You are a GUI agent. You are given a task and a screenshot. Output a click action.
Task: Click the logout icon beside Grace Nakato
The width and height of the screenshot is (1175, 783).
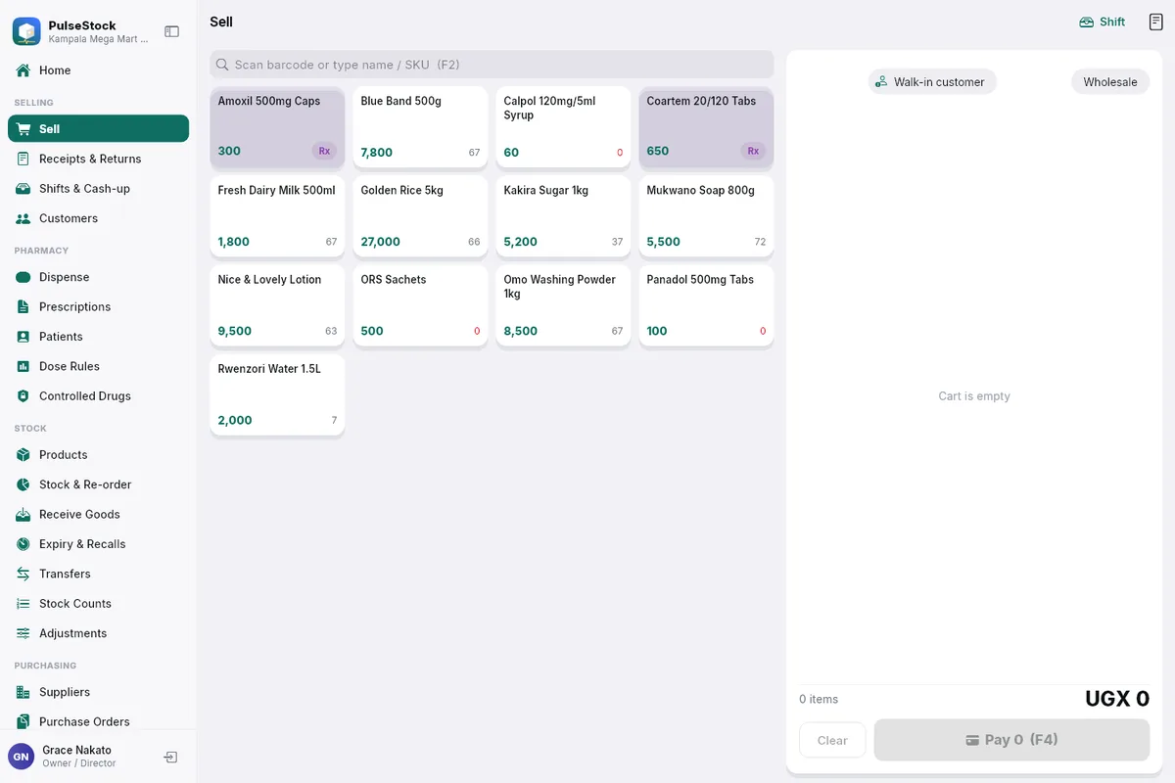click(170, 757)
